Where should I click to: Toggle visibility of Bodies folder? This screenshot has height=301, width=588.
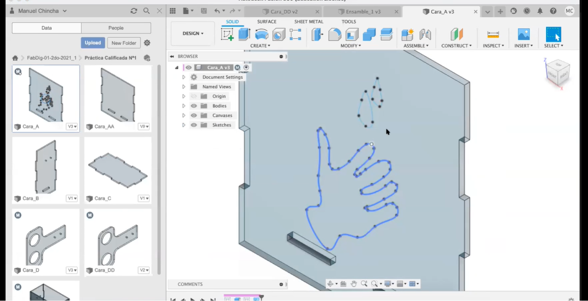(x=194, y=106)
